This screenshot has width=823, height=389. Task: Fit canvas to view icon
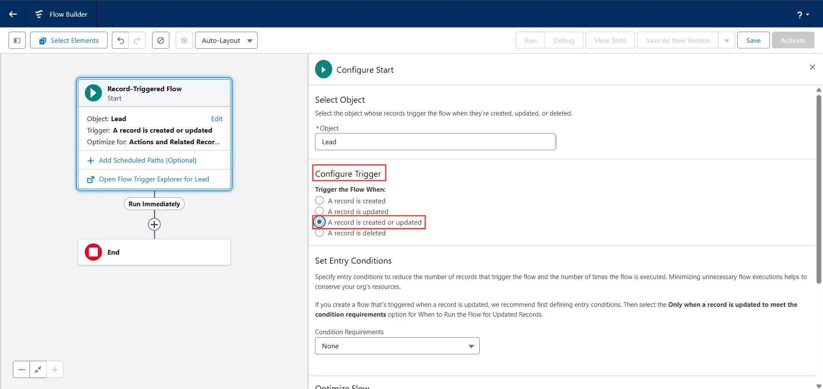(x=38, y=369)
